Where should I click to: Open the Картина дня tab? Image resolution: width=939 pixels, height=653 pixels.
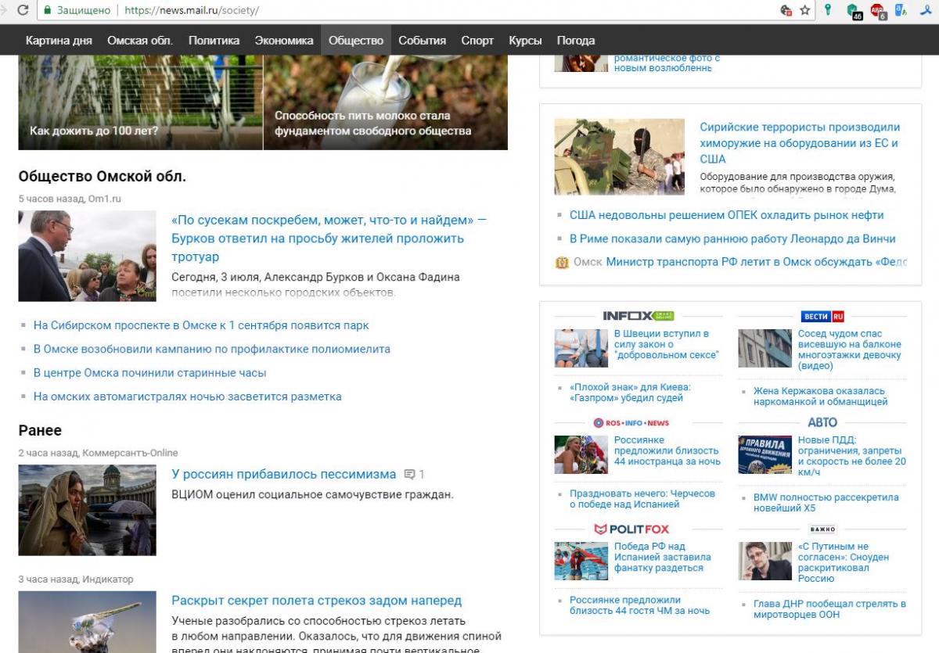pos(59,40)
